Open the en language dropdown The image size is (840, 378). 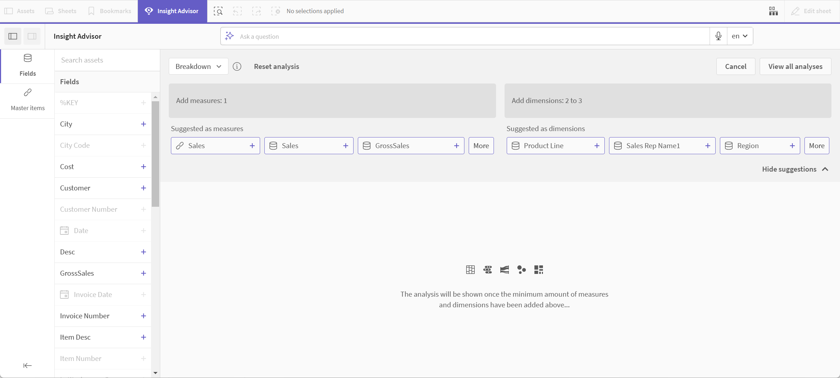point(740,36)
